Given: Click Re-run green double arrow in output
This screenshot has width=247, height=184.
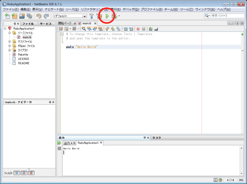Looking at the screenshot, I should pos(59,143).
